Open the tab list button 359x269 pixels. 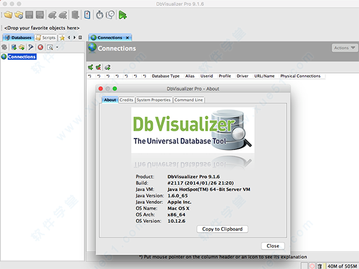coord(80,37)
